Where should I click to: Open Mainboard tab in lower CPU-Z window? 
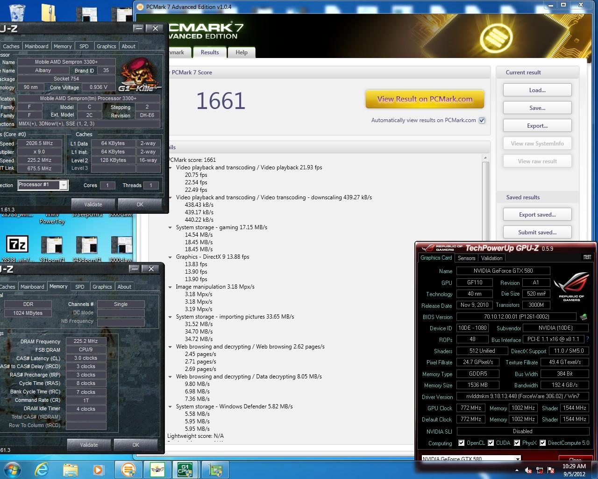pos(32,287)
